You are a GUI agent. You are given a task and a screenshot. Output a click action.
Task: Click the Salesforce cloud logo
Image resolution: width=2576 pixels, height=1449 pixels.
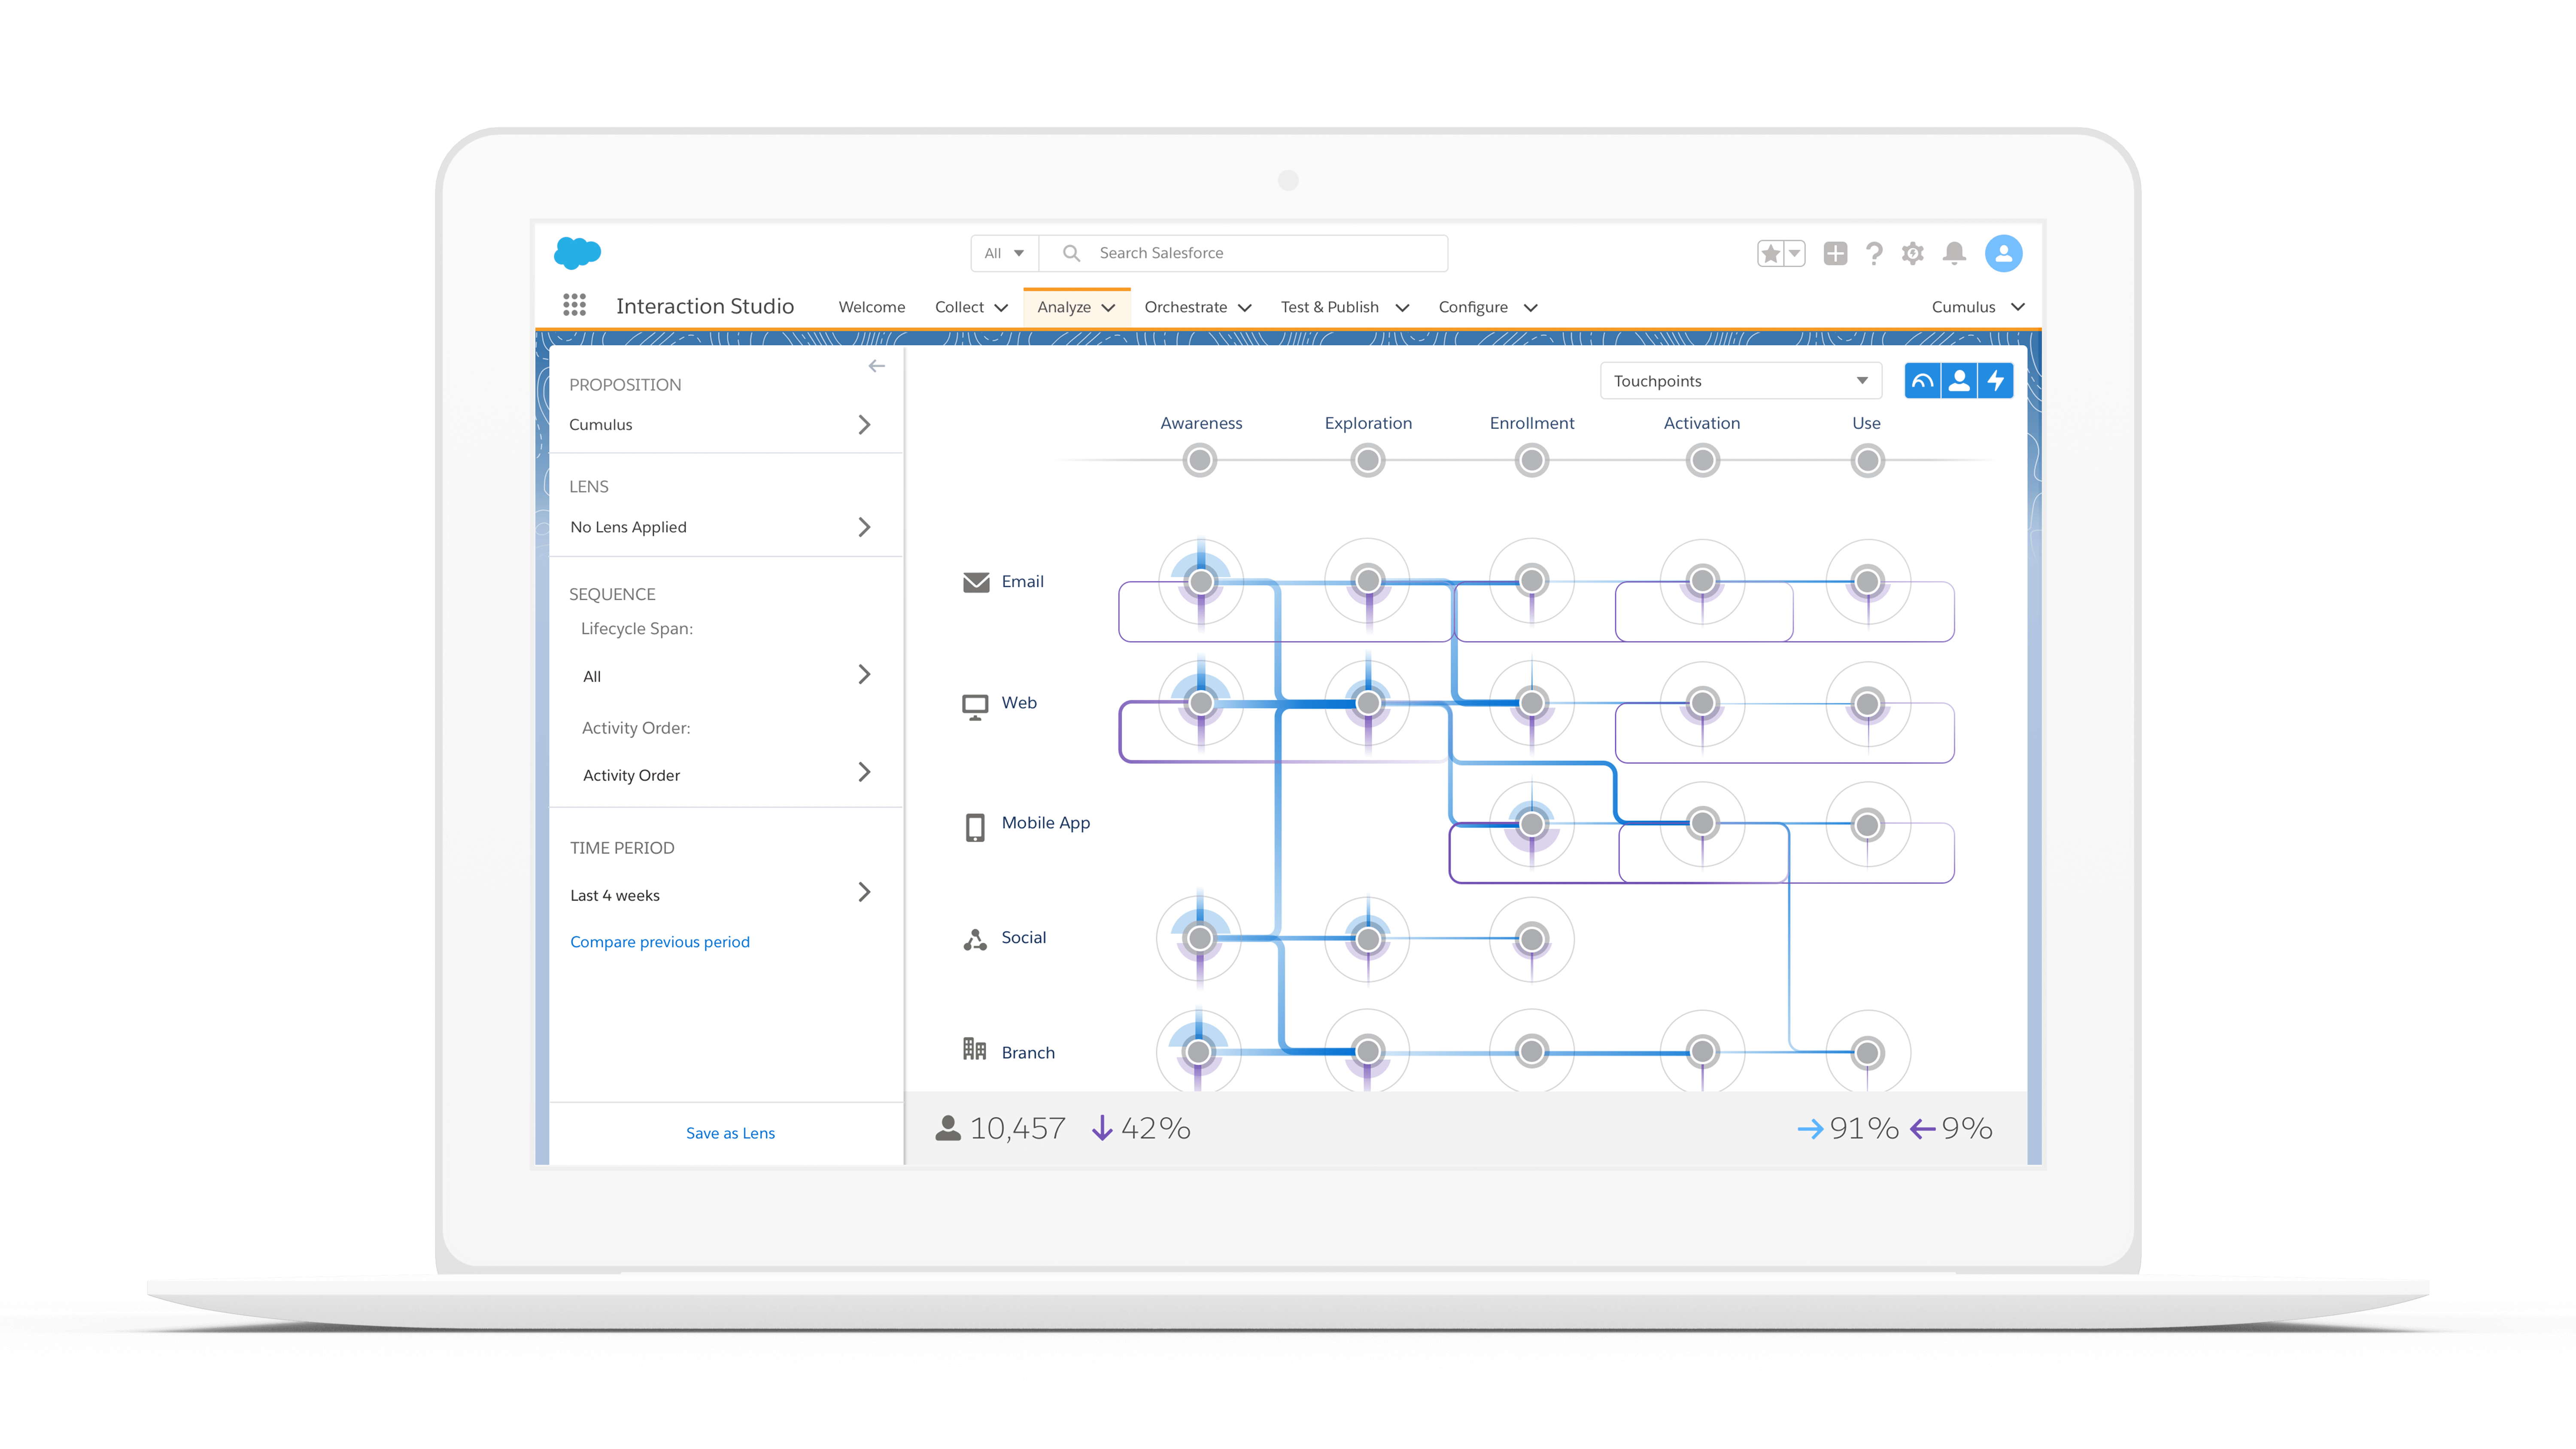(x=577, y=252)
